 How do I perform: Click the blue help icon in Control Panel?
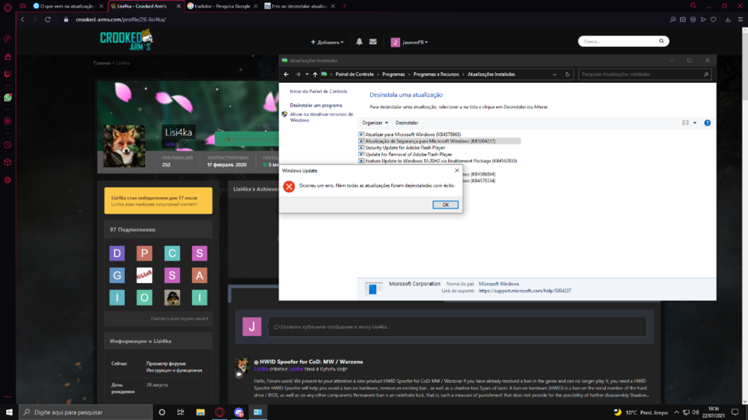[707, 123]
